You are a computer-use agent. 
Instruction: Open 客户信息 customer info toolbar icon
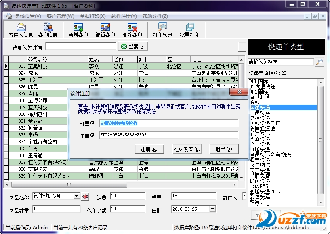[48, 30]
